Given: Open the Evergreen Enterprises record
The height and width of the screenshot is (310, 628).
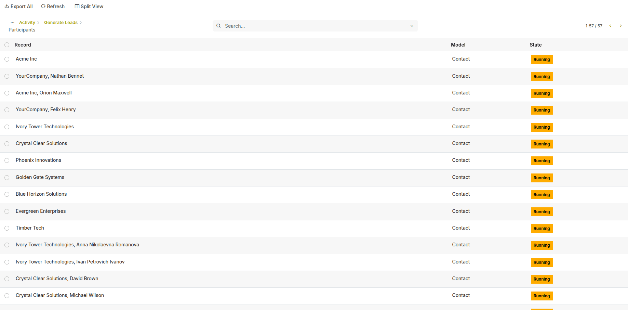Looking at the screenshot, I should click(x=41, y=211).
